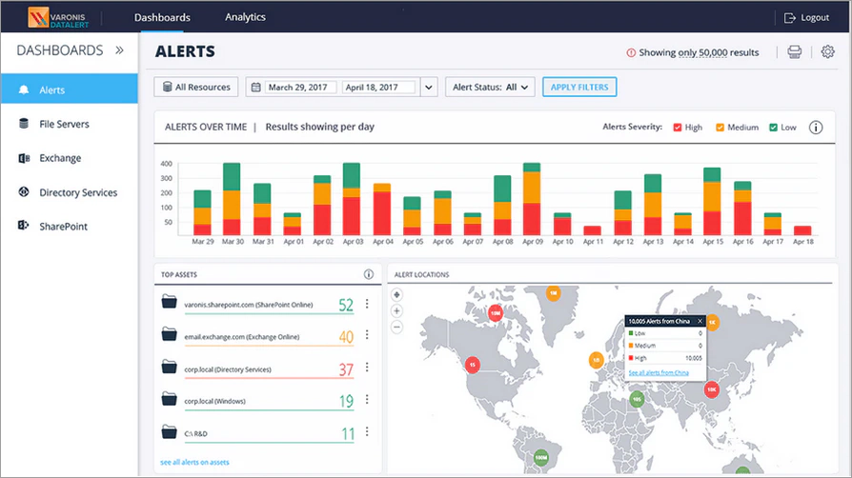852x478 pixels.
Task: Open options menu for C:\ R&D asset
Action: (367, 431)
